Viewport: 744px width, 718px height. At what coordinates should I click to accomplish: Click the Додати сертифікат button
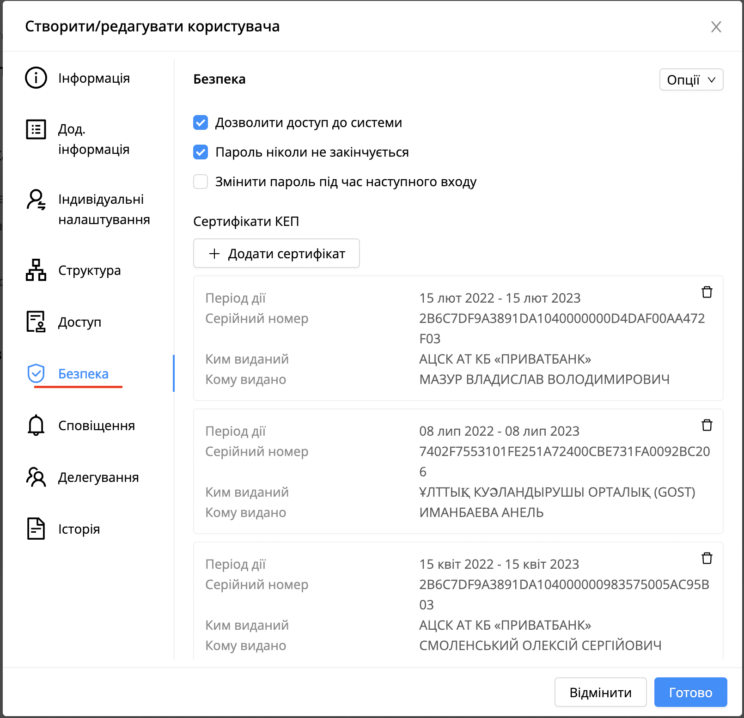(x=276, y=253)
